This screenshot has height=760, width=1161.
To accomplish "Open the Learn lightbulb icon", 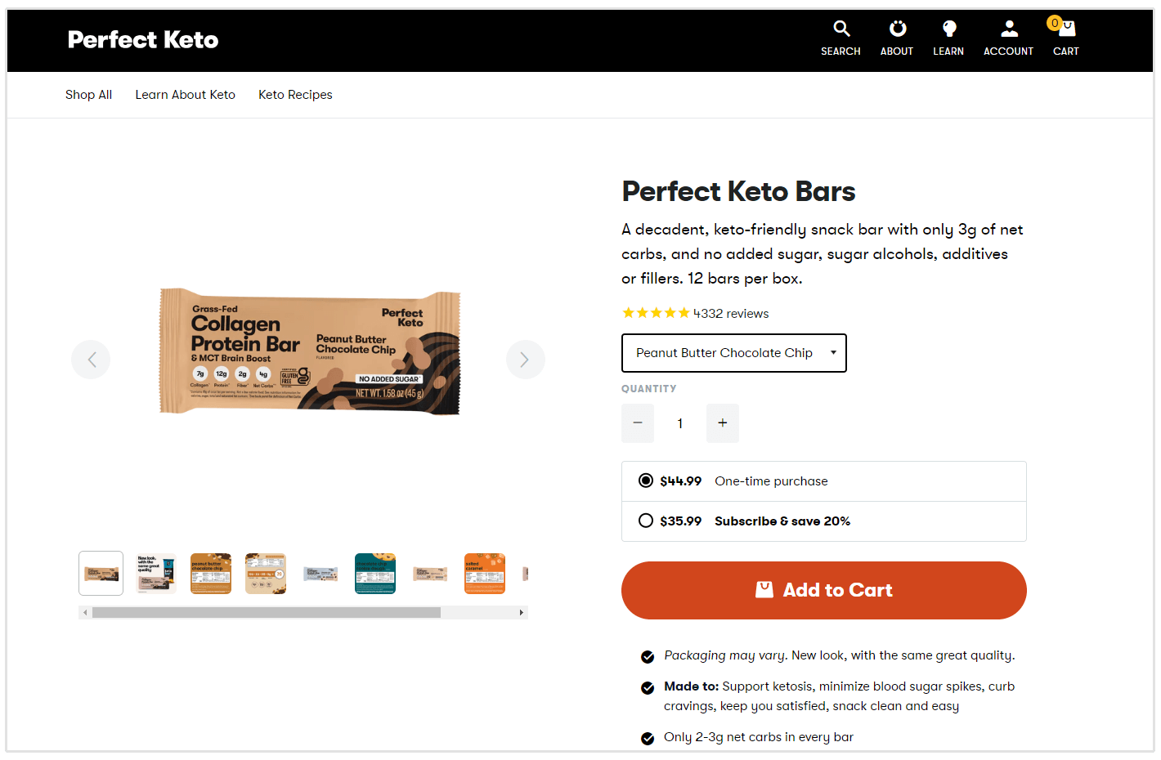I will (948, 29).
